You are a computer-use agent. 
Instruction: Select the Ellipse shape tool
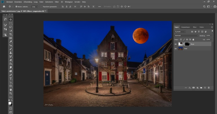pyautogui.click(x=11, y=86)
